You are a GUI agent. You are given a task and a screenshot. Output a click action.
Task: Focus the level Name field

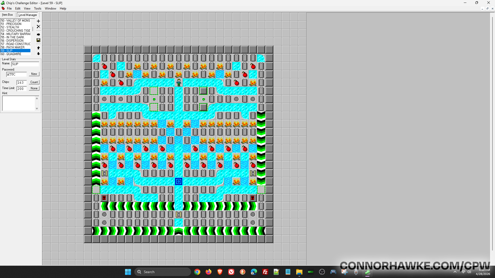(25, 64)
